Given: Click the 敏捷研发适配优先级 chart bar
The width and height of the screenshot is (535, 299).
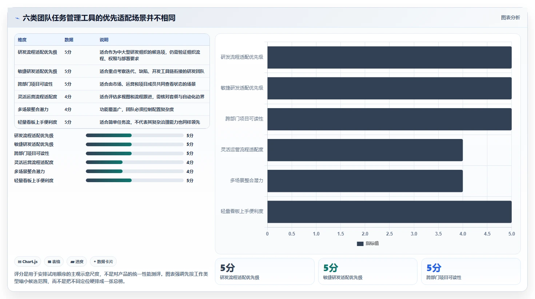Looking at the screenshot, I should (x=390, y=88).
